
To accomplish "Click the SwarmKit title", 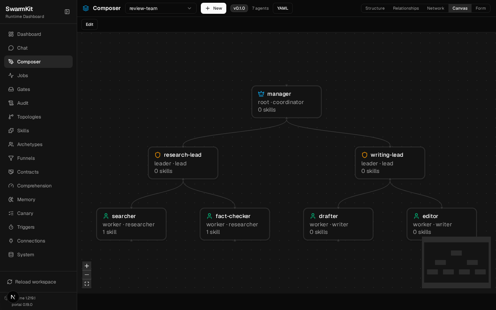I will [19, 9].
